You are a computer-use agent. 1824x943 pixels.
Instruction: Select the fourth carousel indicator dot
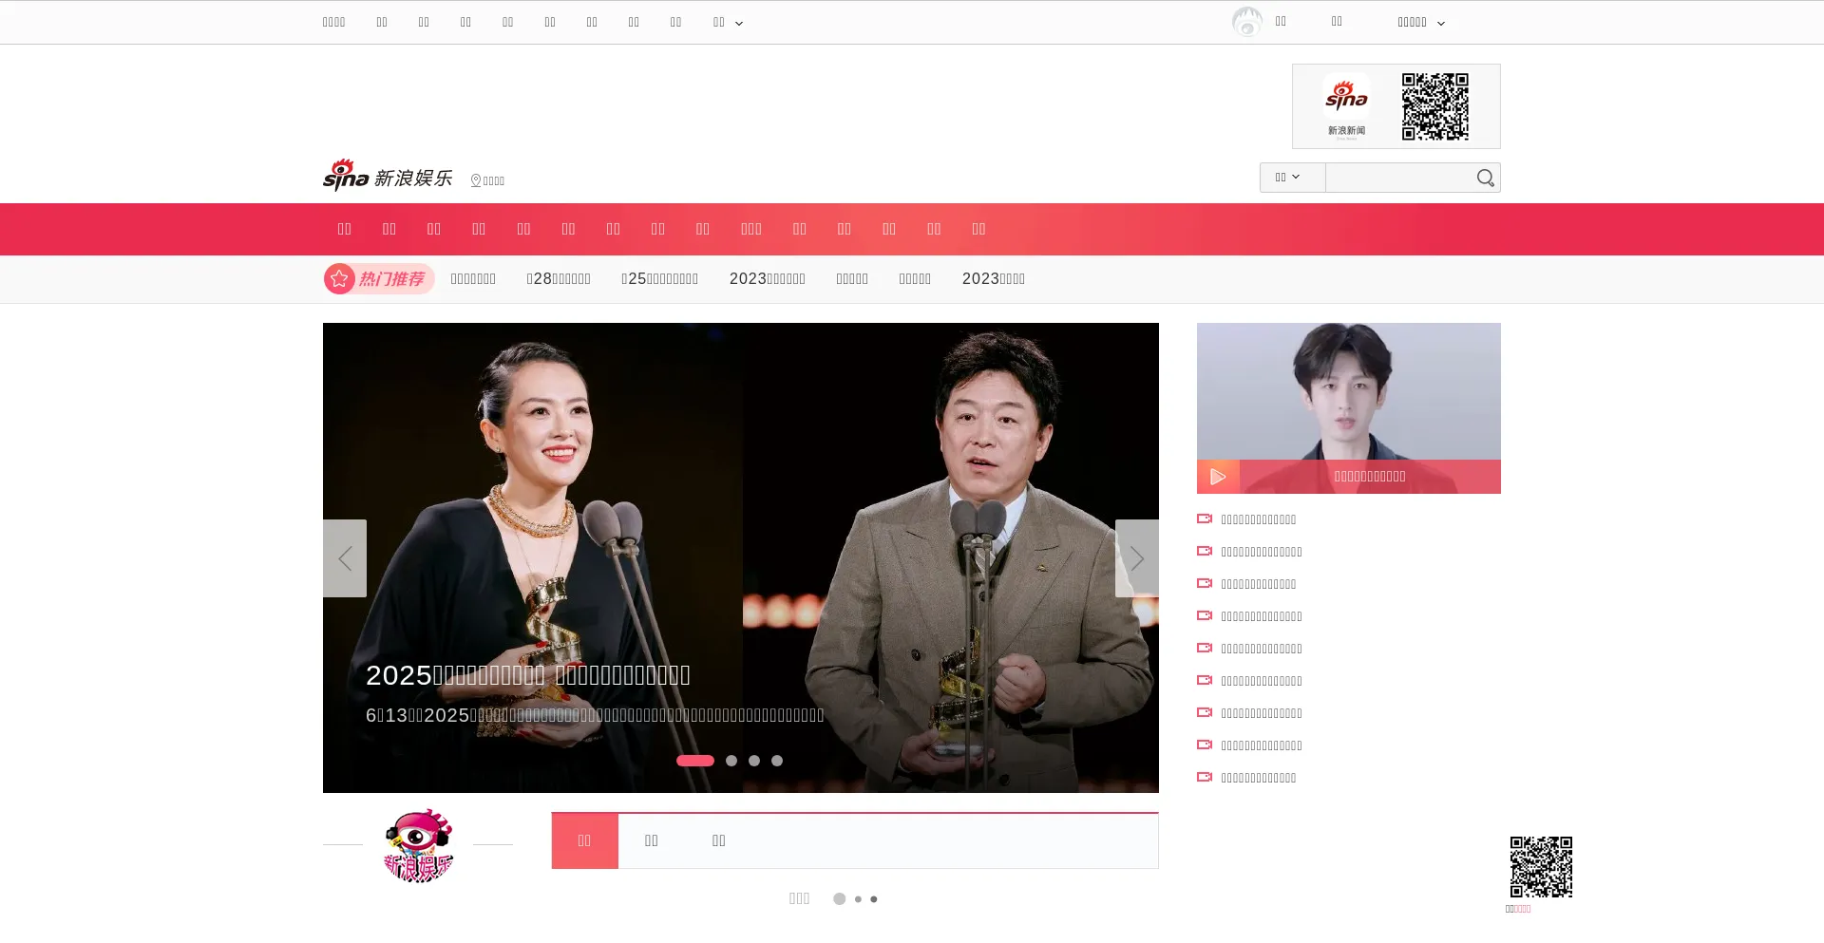[x=777, y=761]
